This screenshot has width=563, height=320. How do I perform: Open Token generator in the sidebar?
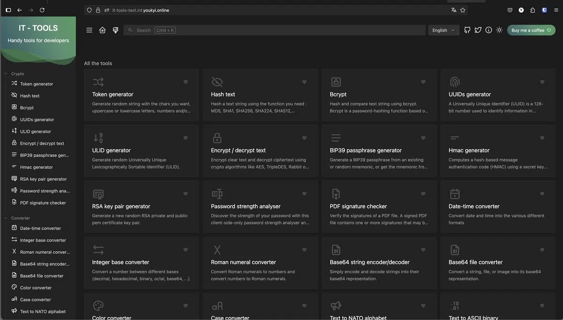37,84
